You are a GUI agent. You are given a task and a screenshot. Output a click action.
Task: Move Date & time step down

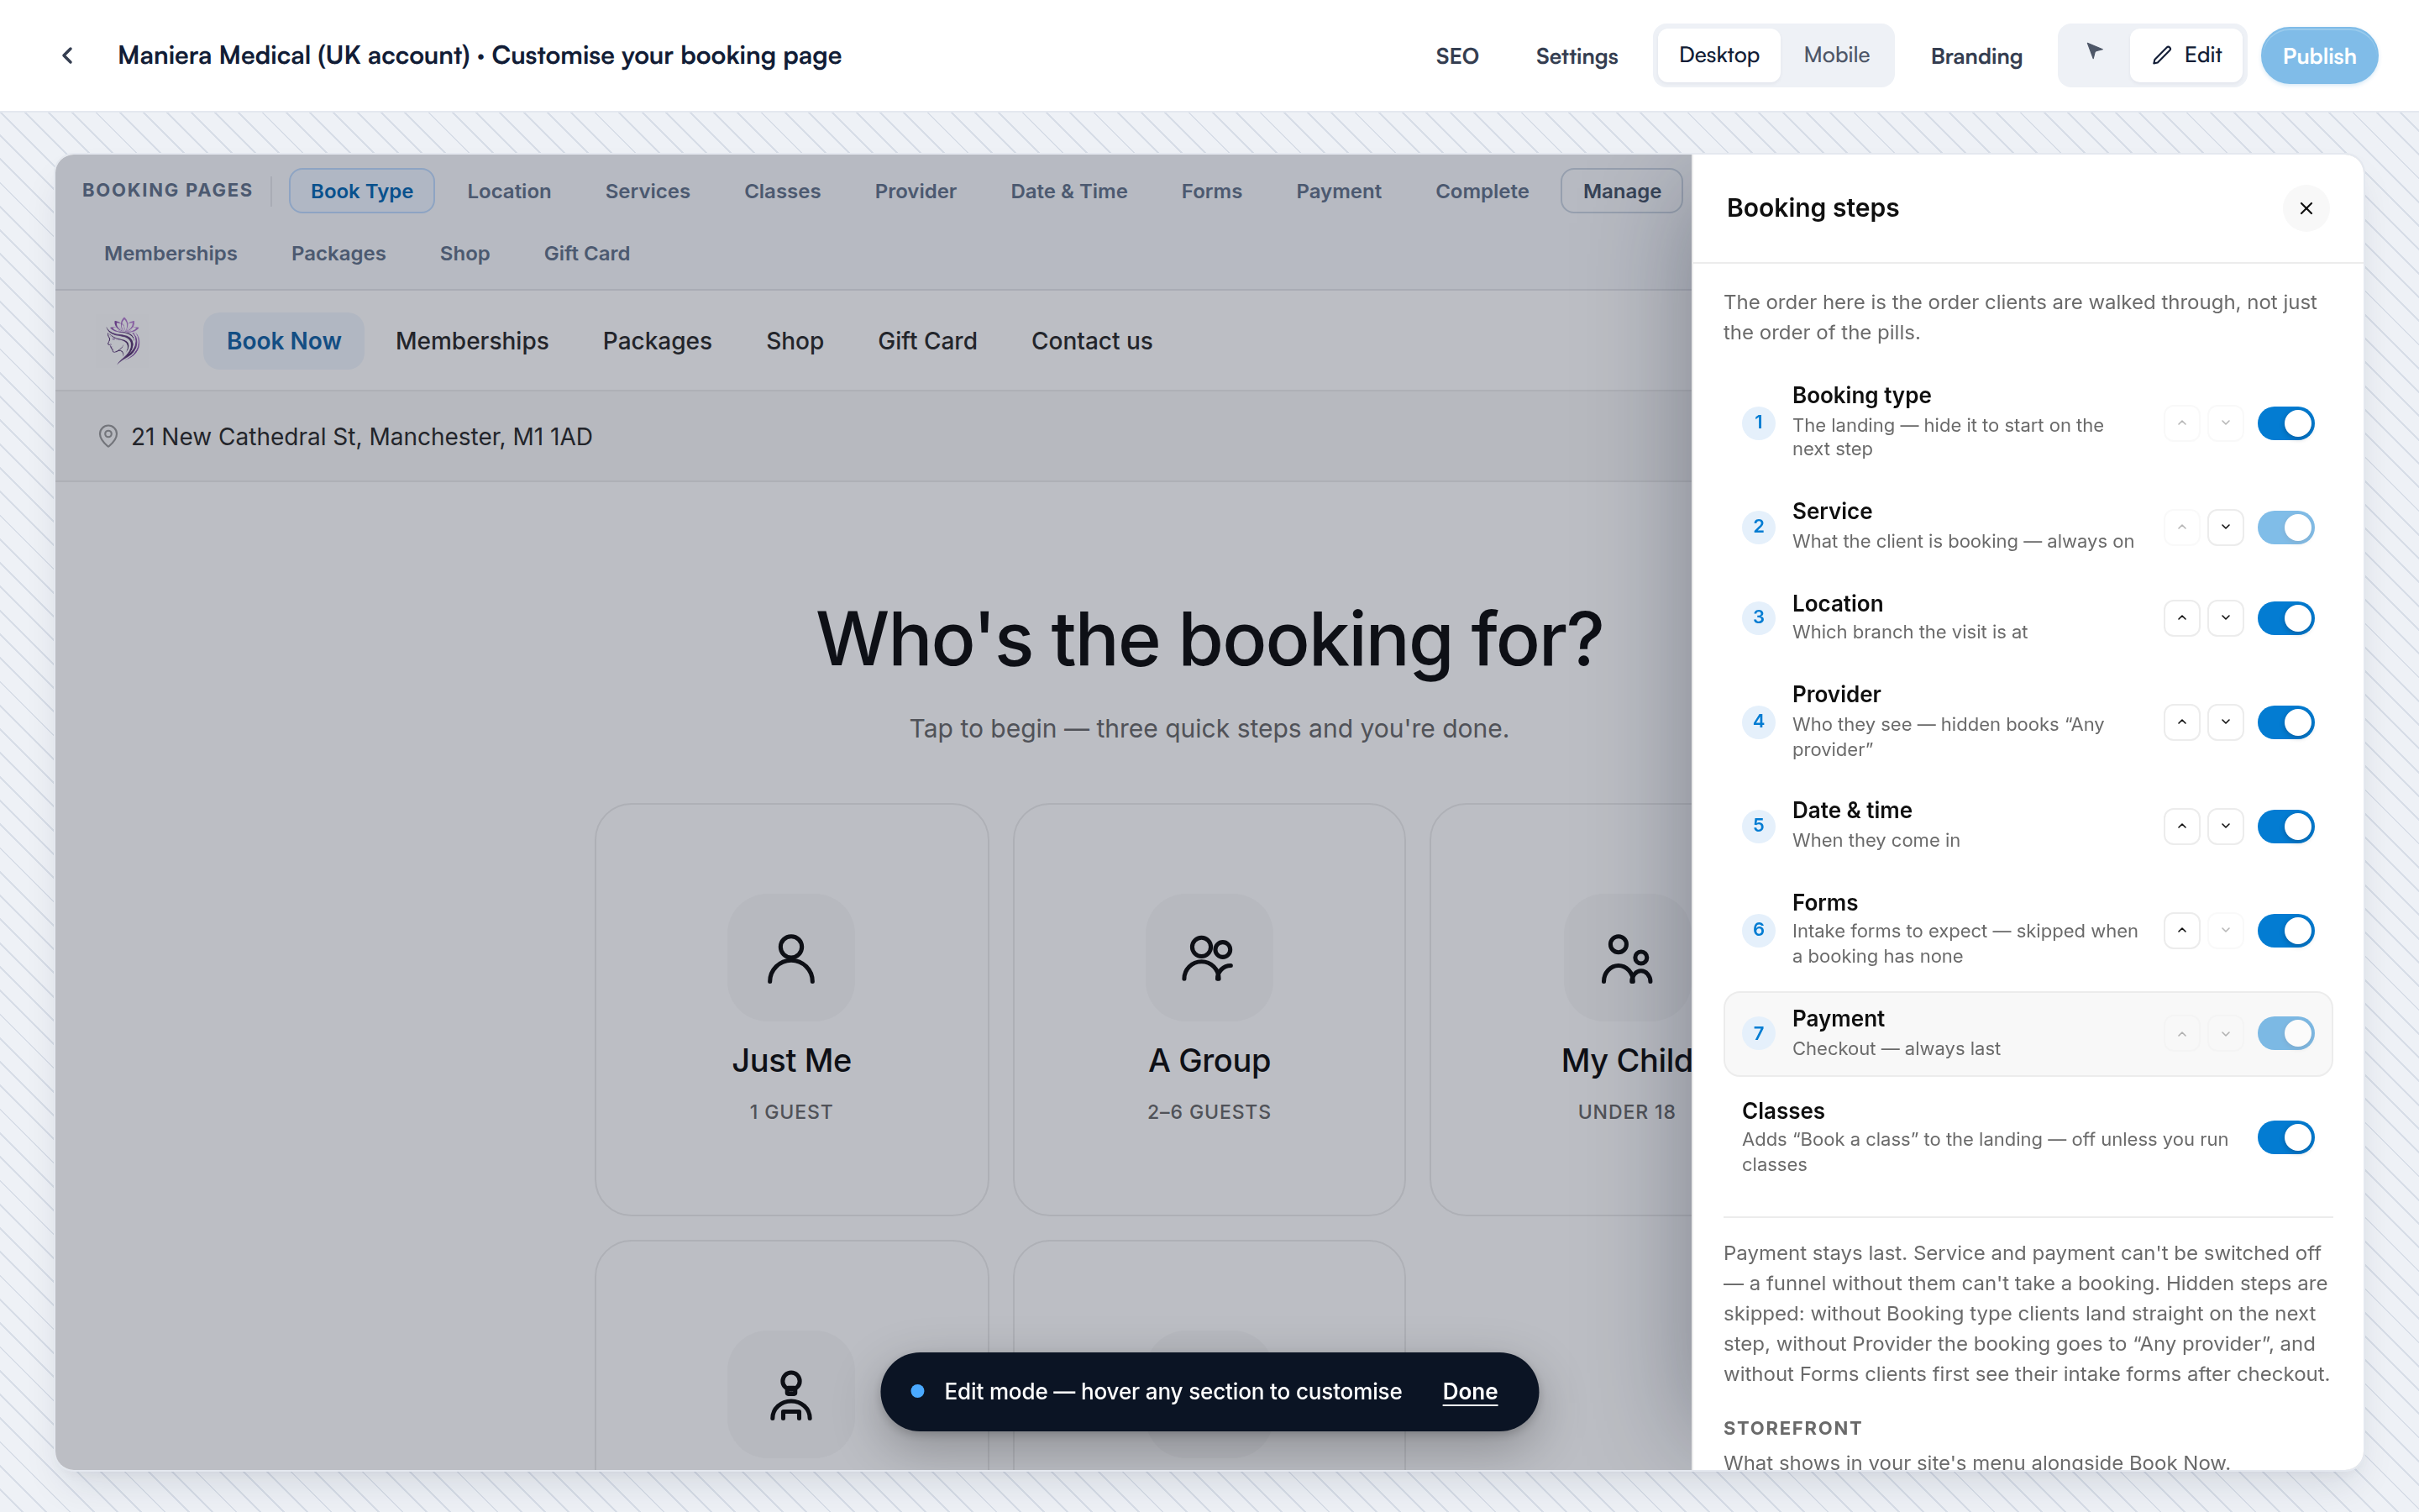pos(2225,826)
